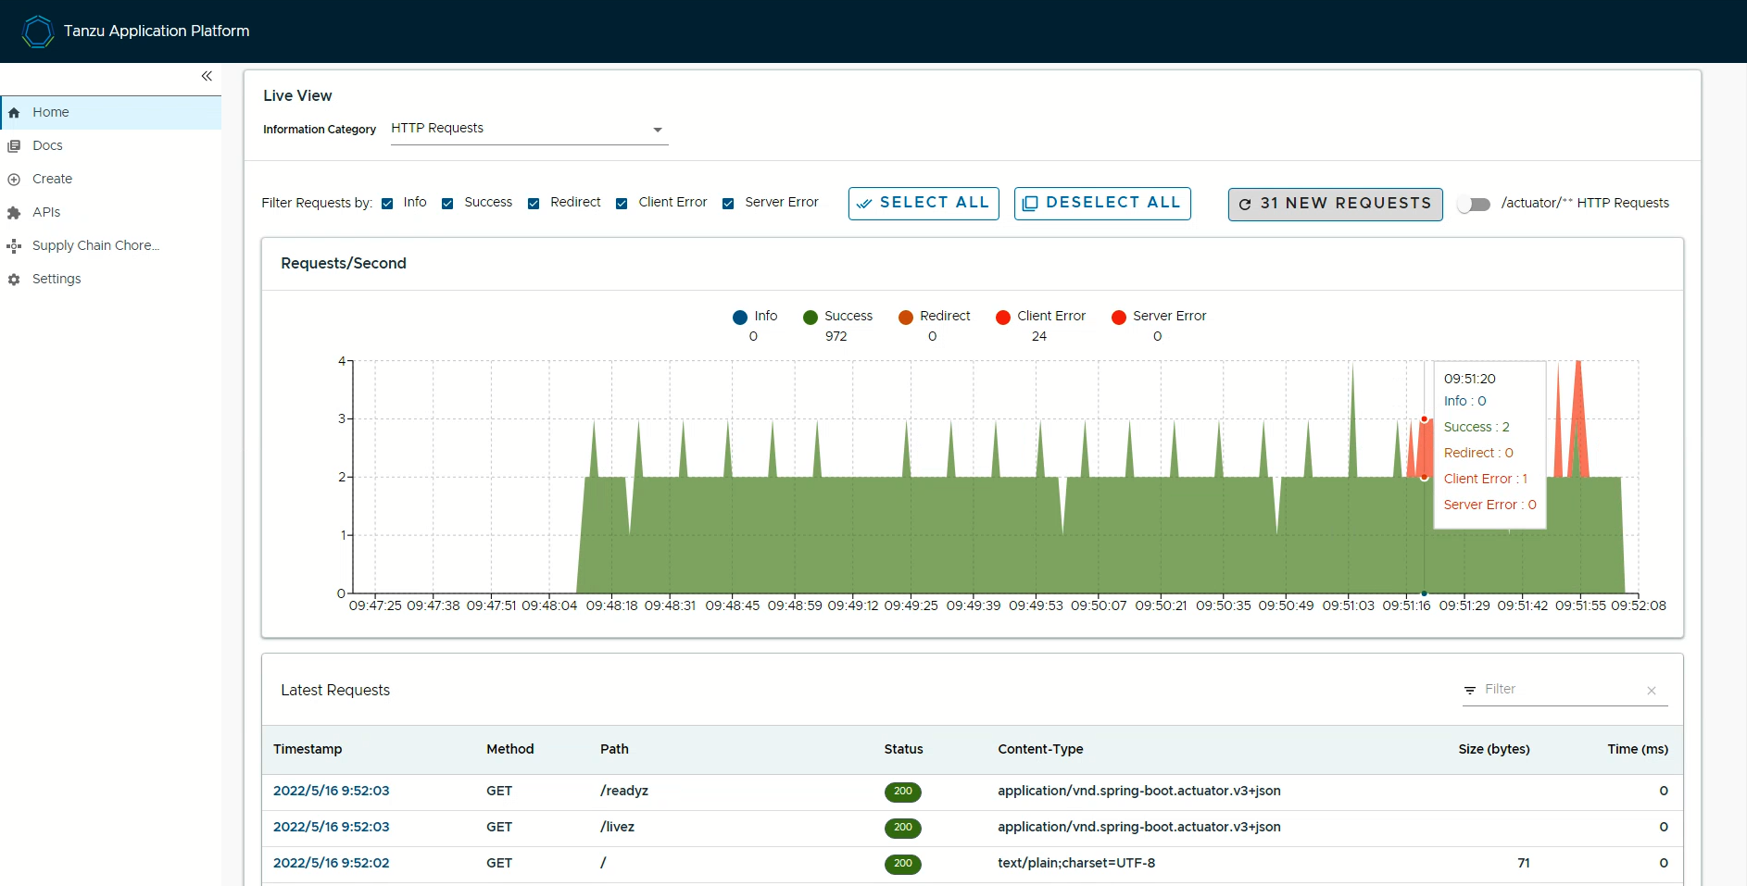This screenshot has height=886, width=1747.
Task: Open the /livez request timestamp link
Action: pyautogui.click(x=332, y=827)
